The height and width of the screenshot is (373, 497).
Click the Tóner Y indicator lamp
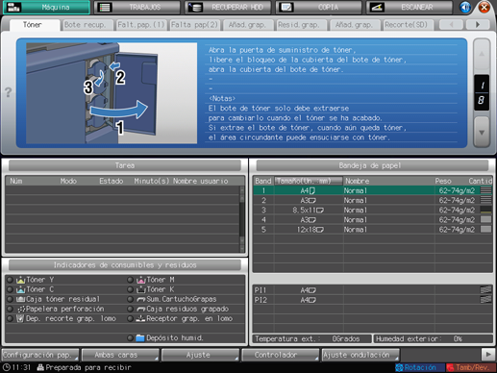coord(11,280)
